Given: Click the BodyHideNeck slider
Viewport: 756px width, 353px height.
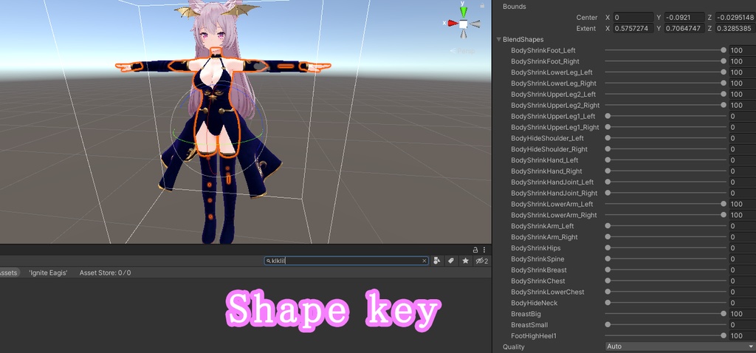Looking at the screenshot, I should (665, 303).
